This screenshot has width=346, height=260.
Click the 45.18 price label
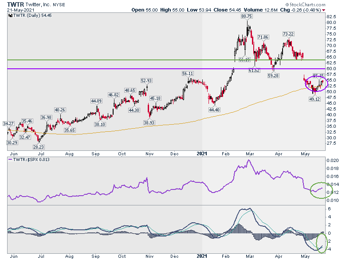coord(155,98)
